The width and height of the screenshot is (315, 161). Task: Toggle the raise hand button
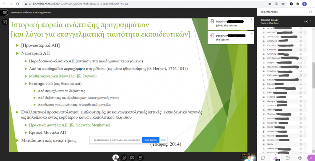click(x=140, y=158)
